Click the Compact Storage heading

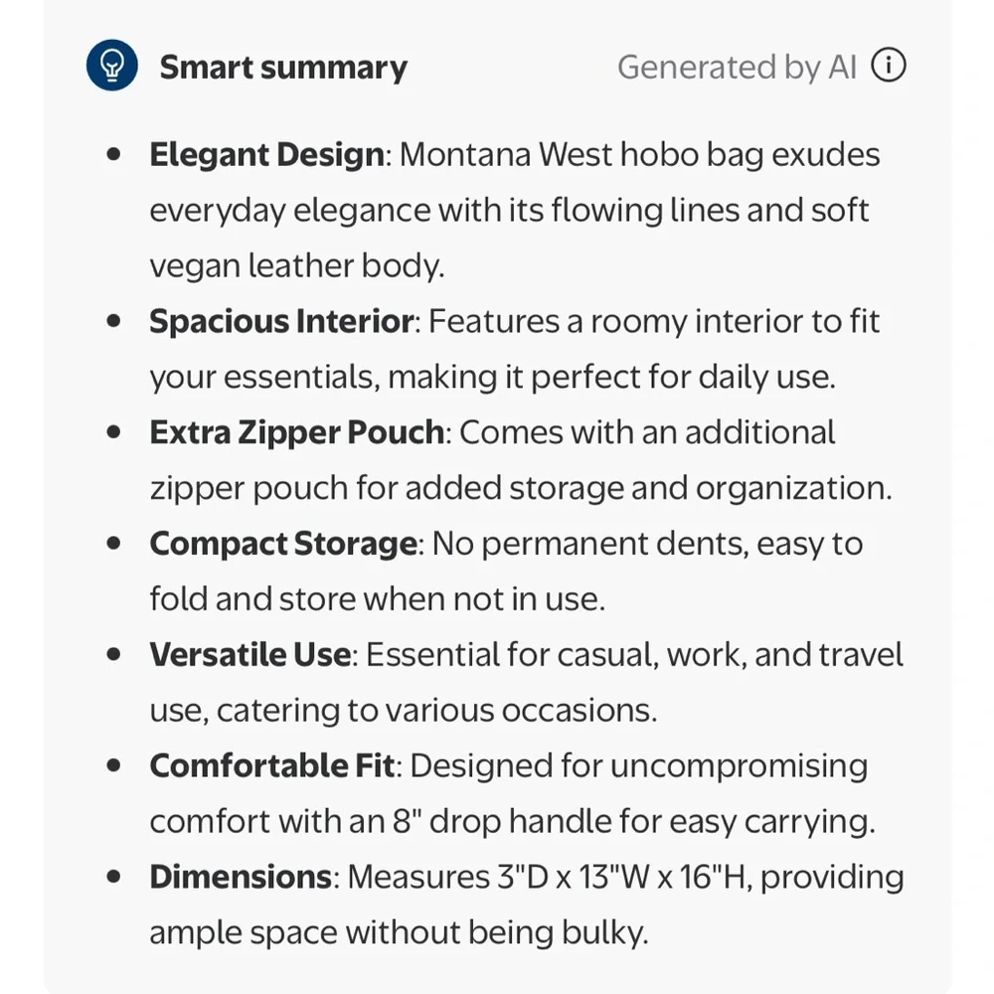click(282, 544)
